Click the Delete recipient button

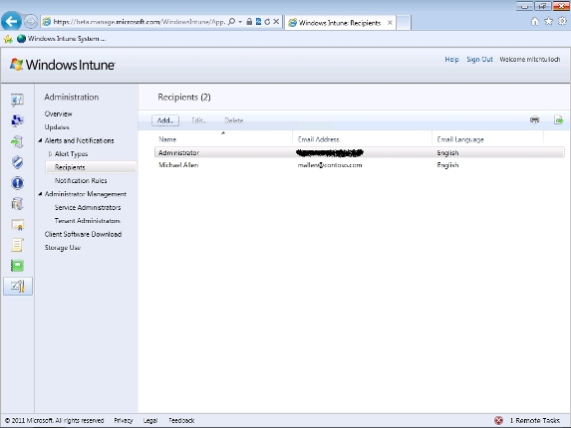pyautogui.click(x=234, y=120)
